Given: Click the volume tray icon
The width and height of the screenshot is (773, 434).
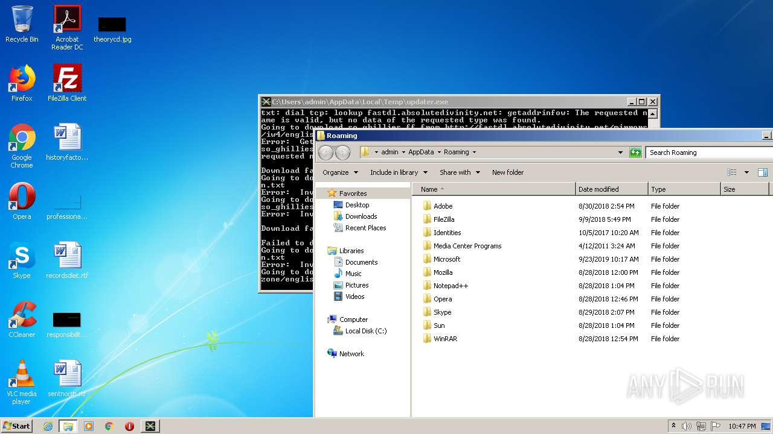Looking at the screenshot, I should click(687, 426).
